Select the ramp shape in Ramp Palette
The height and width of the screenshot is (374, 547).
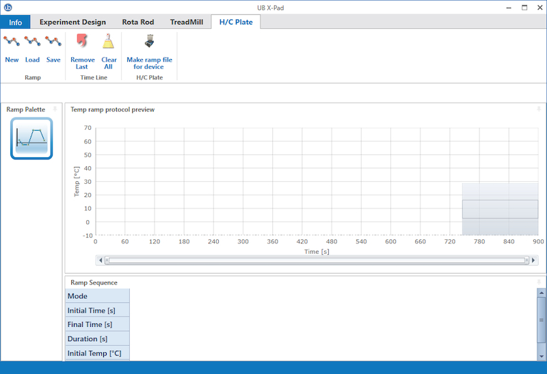[x=31, y=138]
